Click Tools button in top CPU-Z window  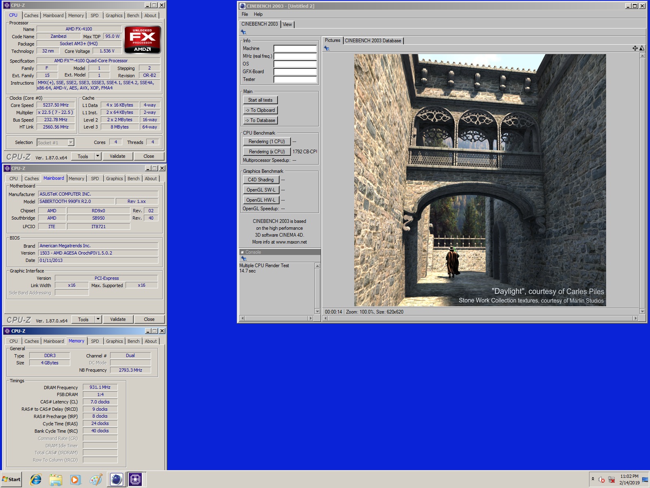click(83, 156)
